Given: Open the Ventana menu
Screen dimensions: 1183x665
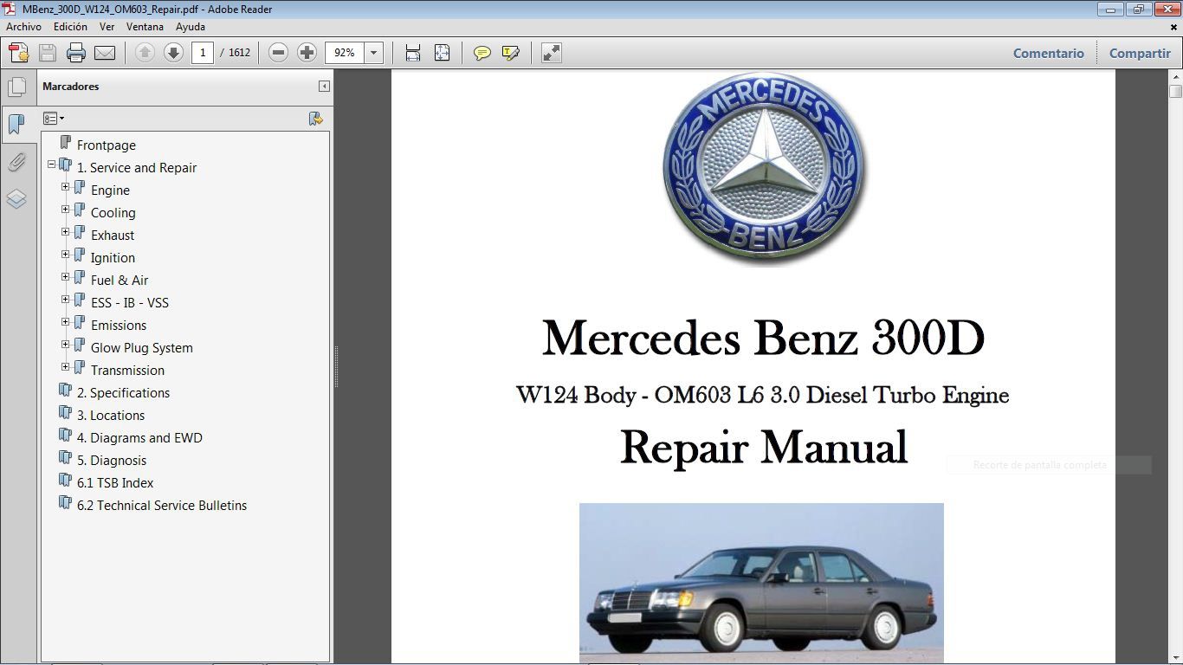Looking at the screenshot, I should click(x=145, y=27).
